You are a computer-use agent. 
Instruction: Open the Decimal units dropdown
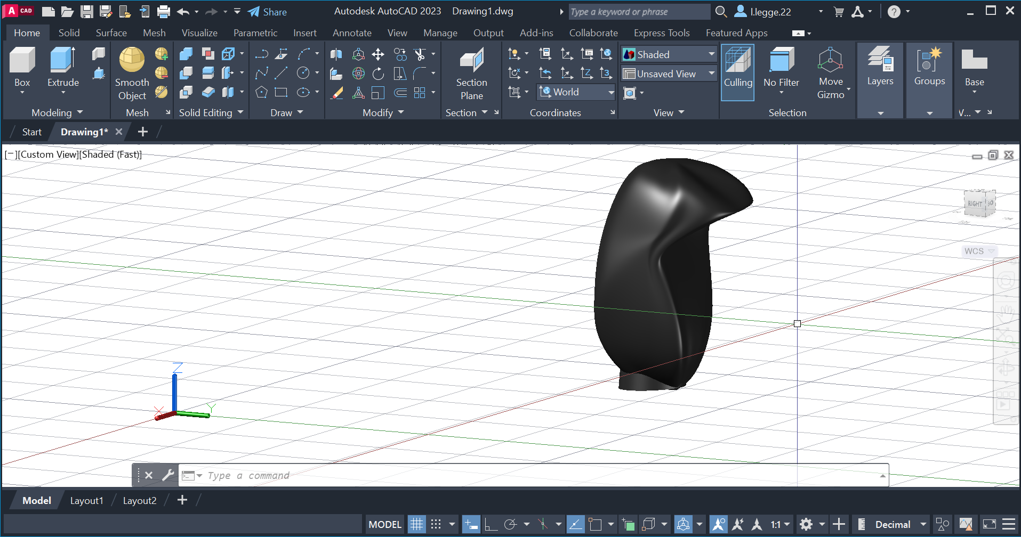click(901, 524)
